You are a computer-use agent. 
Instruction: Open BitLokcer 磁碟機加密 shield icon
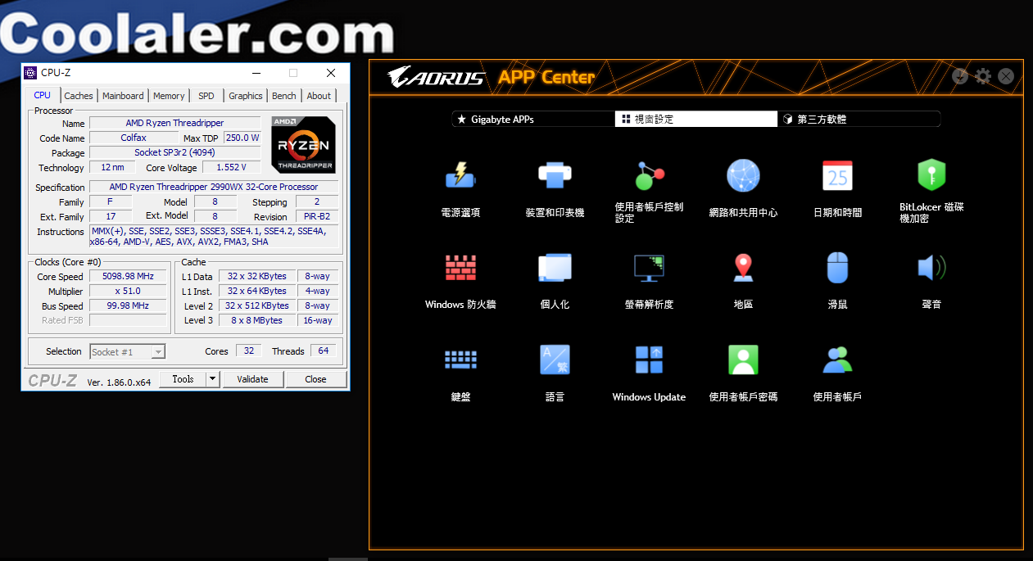[931, 175]
